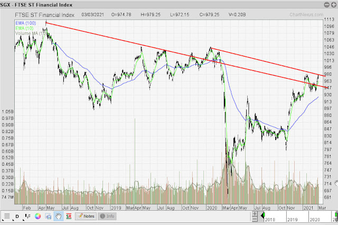
Task: Click the C=979.25 close value
Action: tap(209, 15)
